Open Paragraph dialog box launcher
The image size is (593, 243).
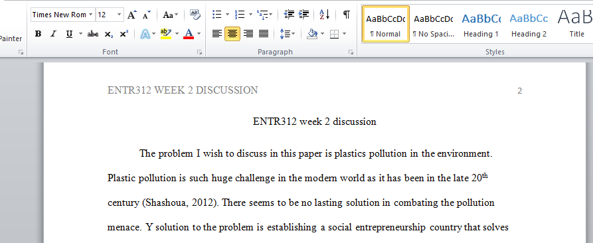tap(351, 52)
